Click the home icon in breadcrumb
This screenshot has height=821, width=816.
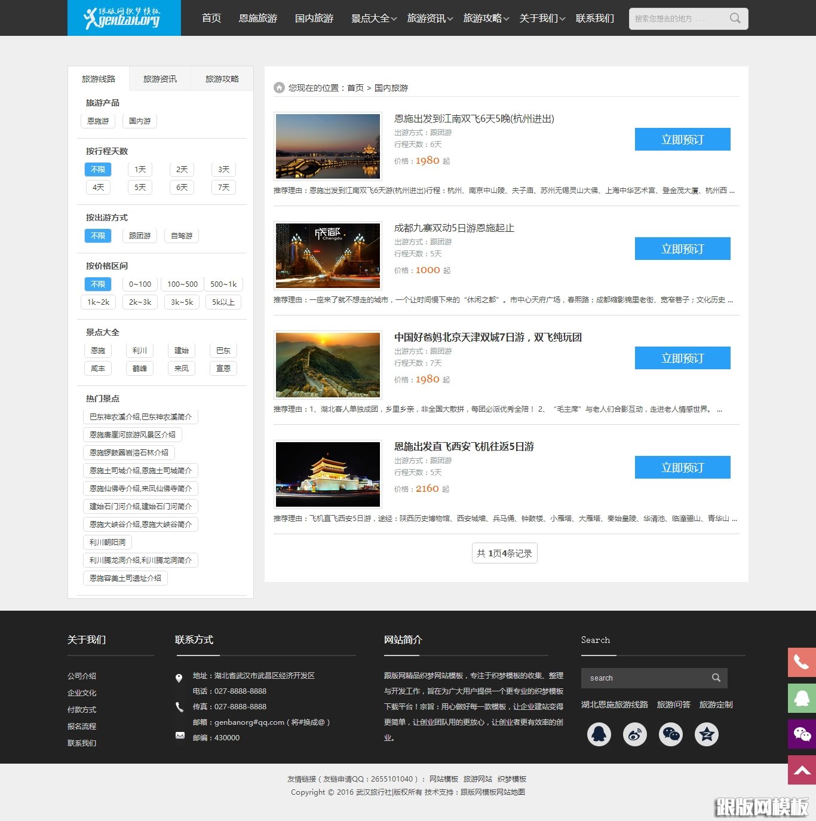click(279, 88)
